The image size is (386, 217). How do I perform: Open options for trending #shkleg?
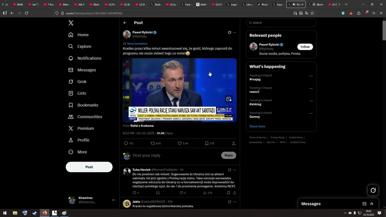click(311, 101)
